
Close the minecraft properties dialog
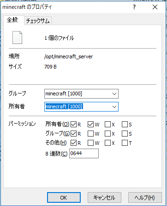[x=155, y=7]
